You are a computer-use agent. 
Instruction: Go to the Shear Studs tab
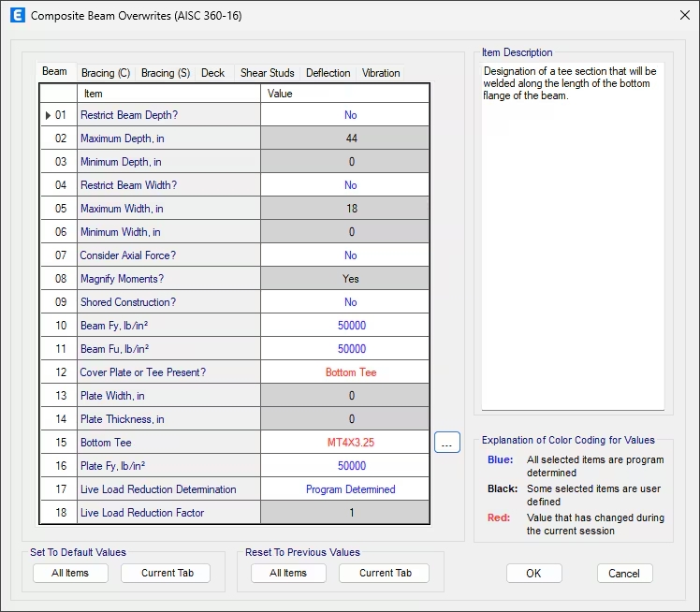coord(267,73)
